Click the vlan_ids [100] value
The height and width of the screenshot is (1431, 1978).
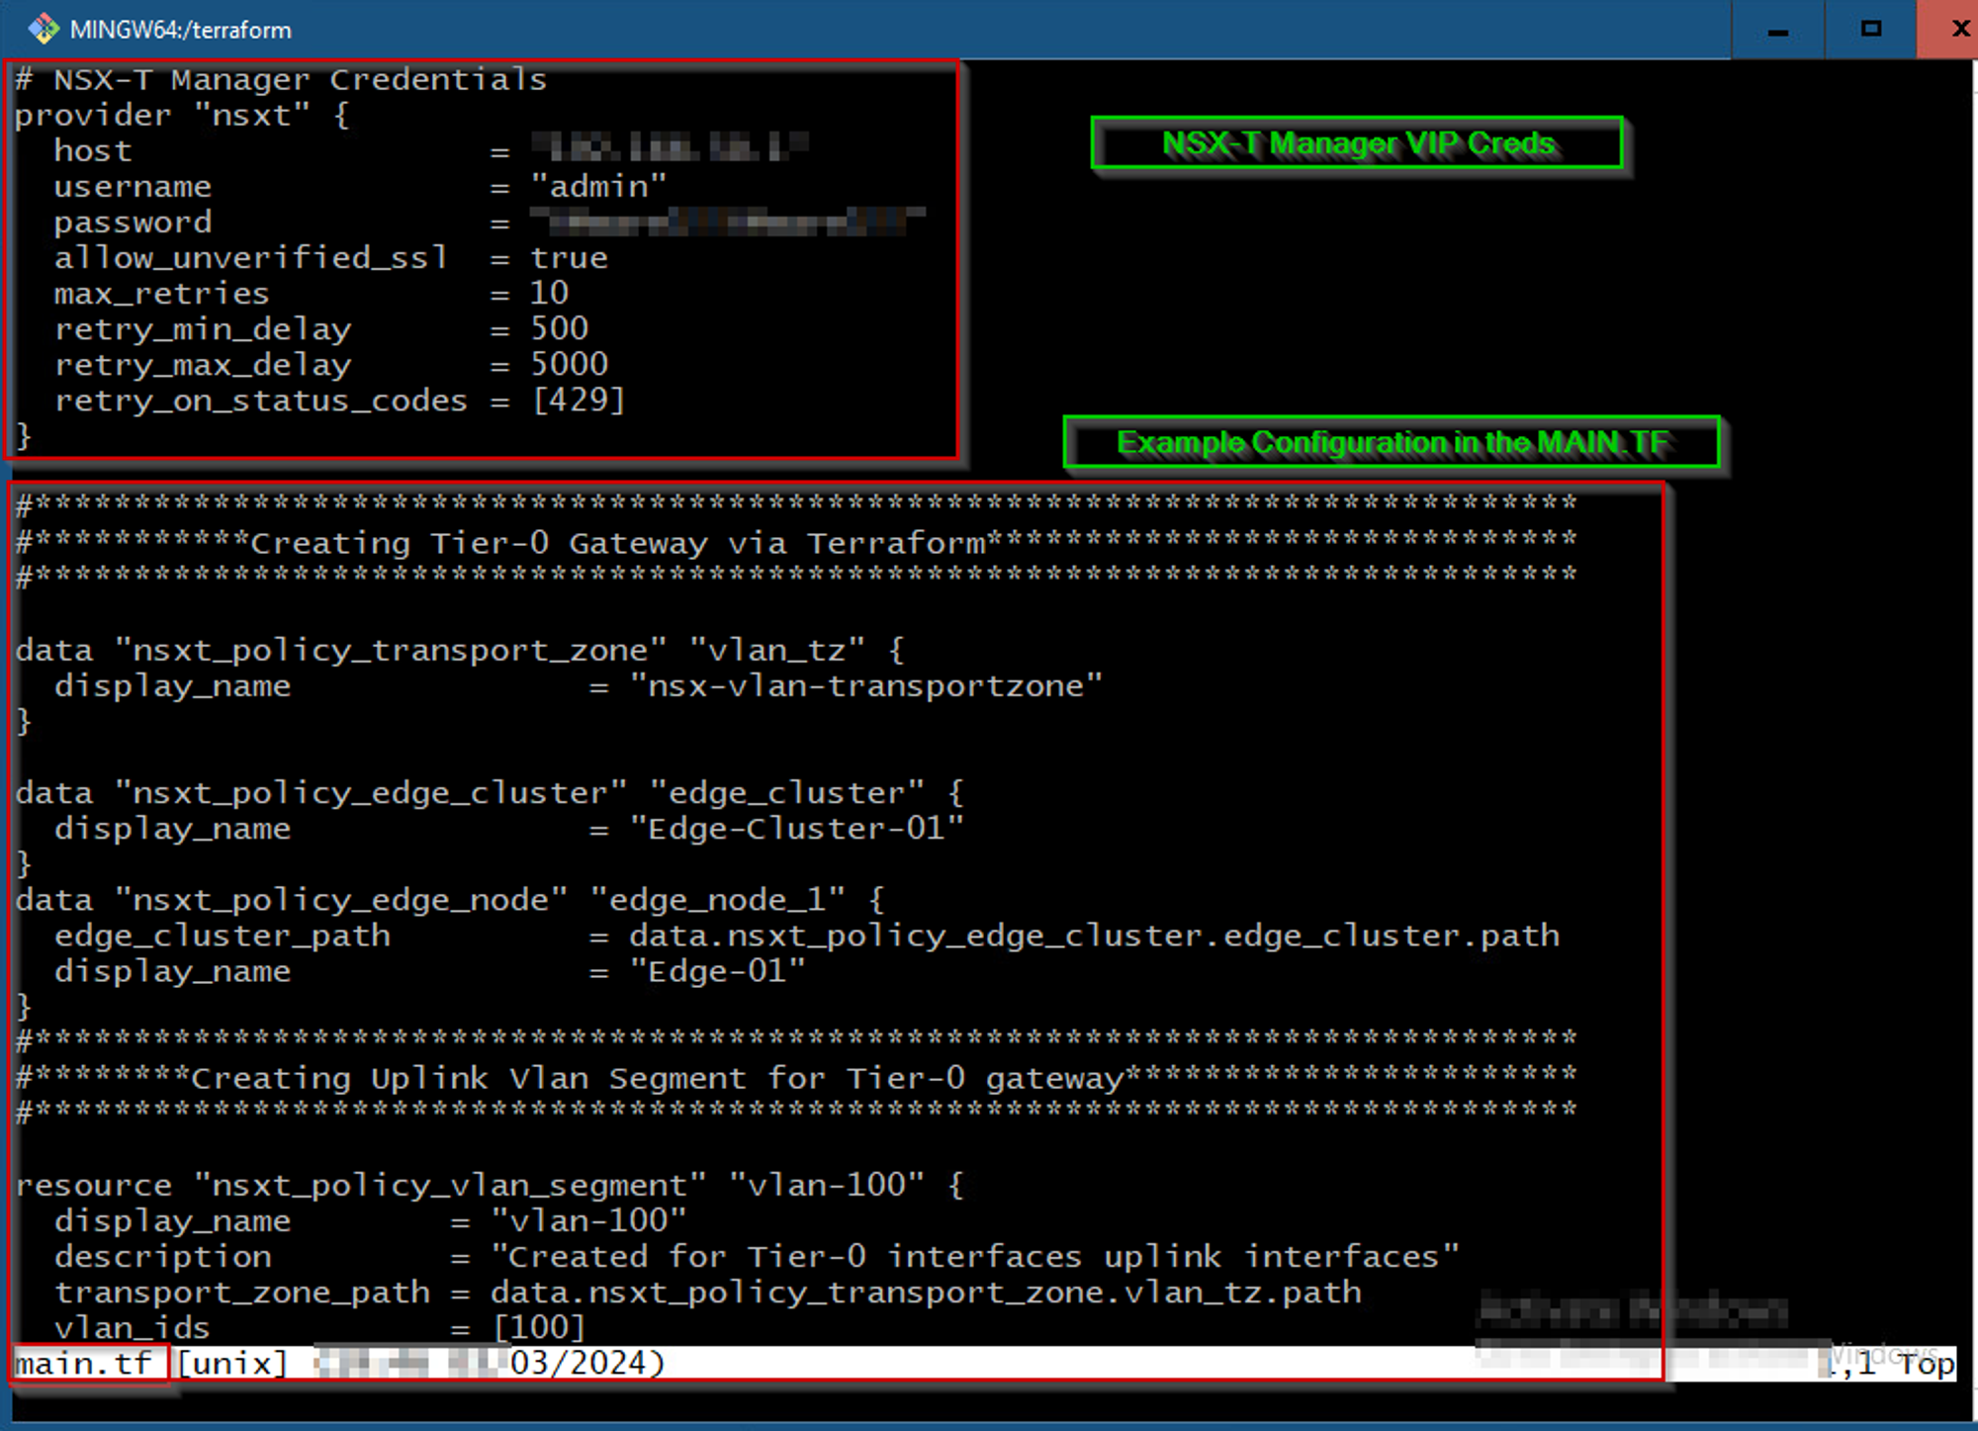pyautogui.click(x=539, y=1328)
